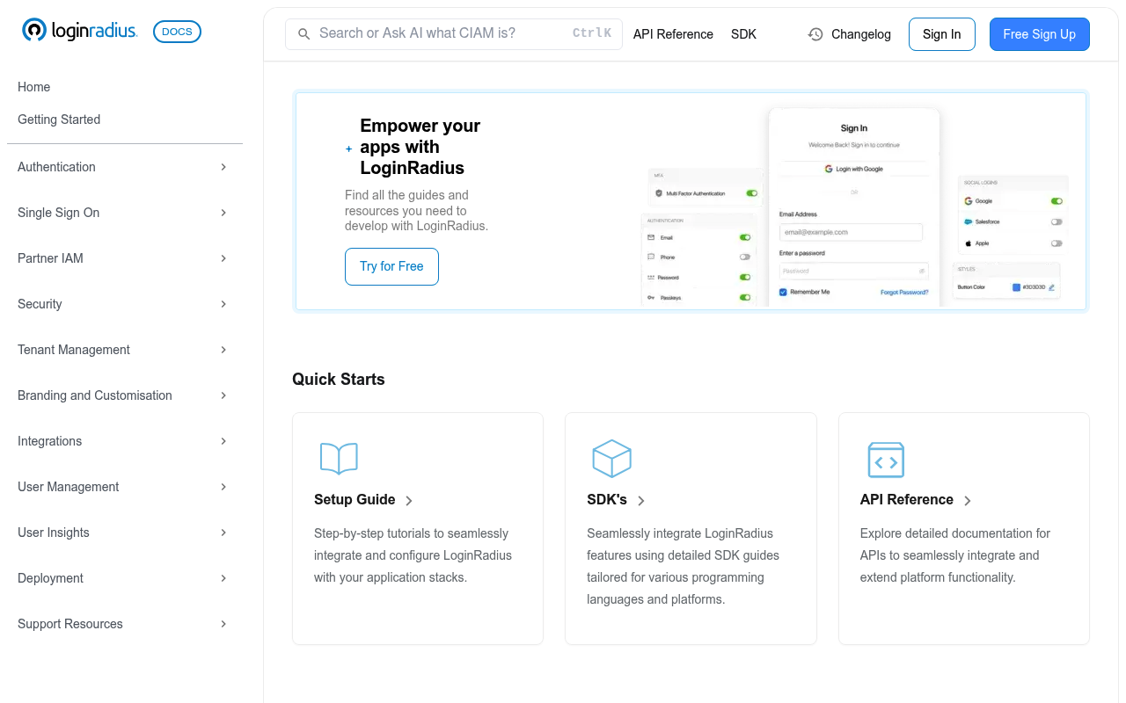1126x703 pixels.
Task: Click the arrow beside API Reference card
Action: (x=968, y=501)
